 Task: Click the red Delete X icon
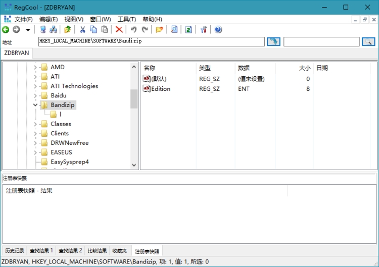[119, 30]
